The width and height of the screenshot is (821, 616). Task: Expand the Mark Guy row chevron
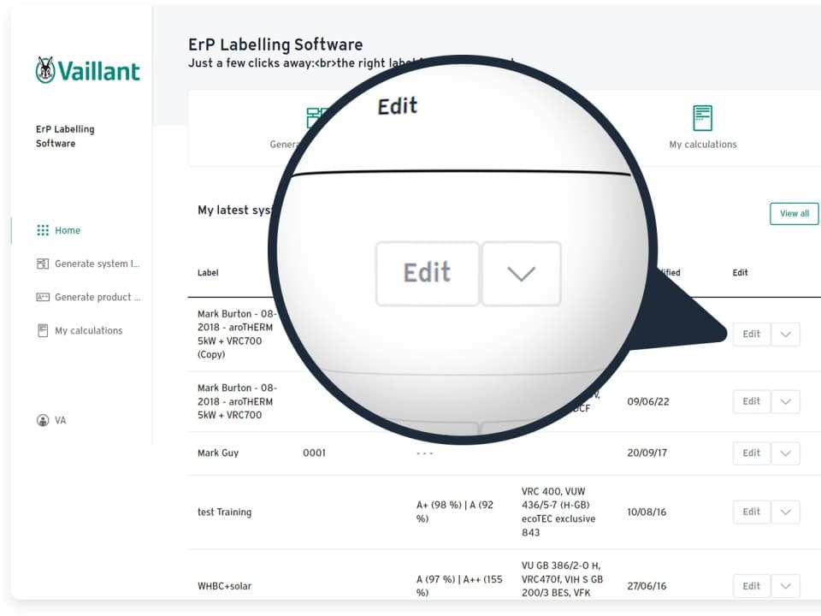pyautogui.click(x=785, y=453)
